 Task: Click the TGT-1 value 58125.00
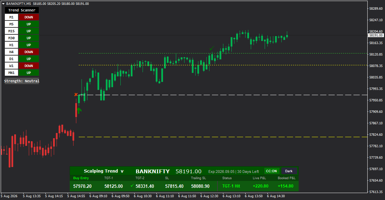113,186
